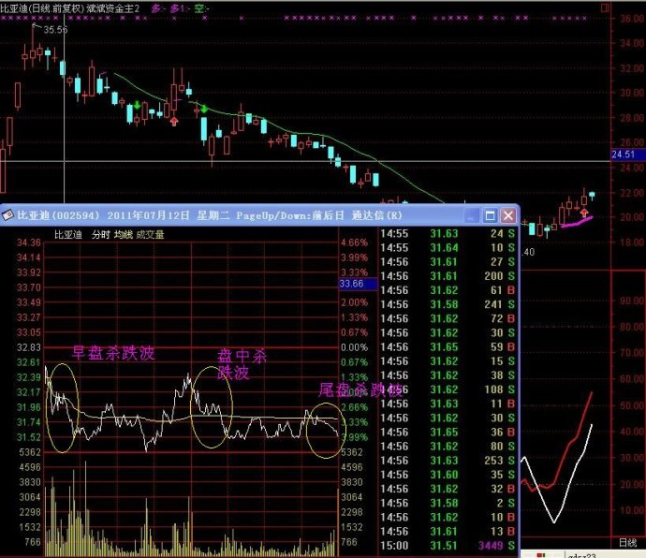Click the 18.00 price on daily chart axis
The height and width of the screenshot is (558, 646).
coord(632,242)
